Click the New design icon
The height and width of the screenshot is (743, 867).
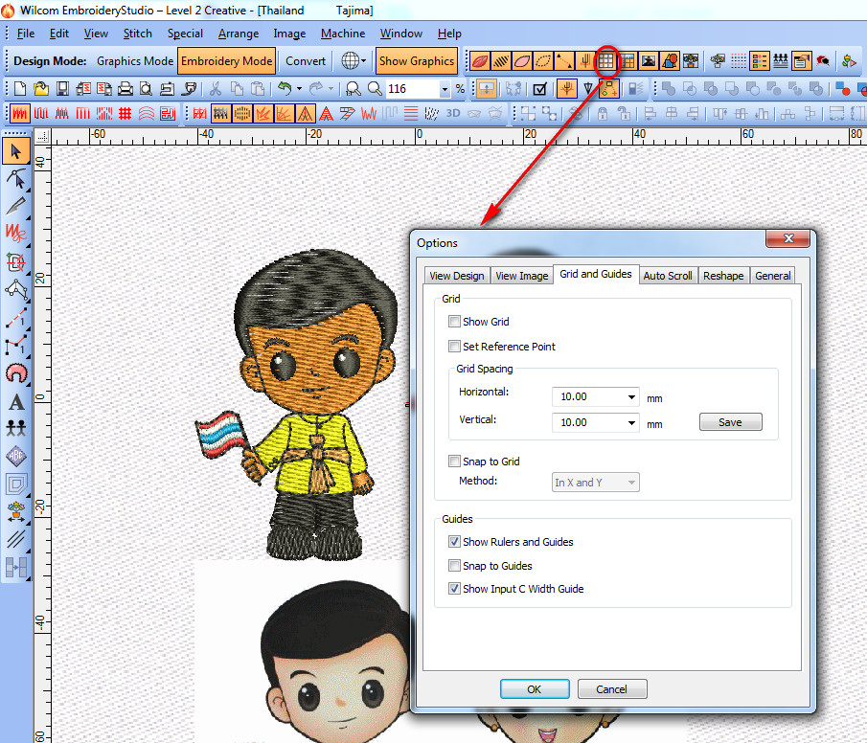click(x=20, y=88)
